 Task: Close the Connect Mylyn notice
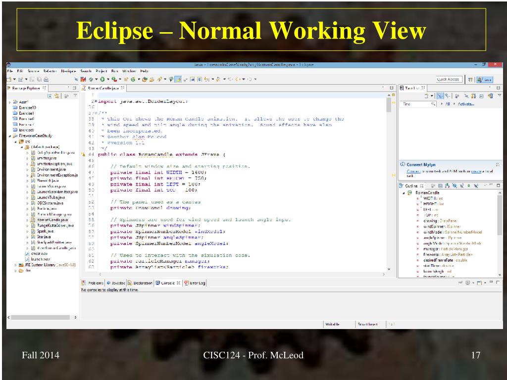pyautogui.click(x=498, y=164)
